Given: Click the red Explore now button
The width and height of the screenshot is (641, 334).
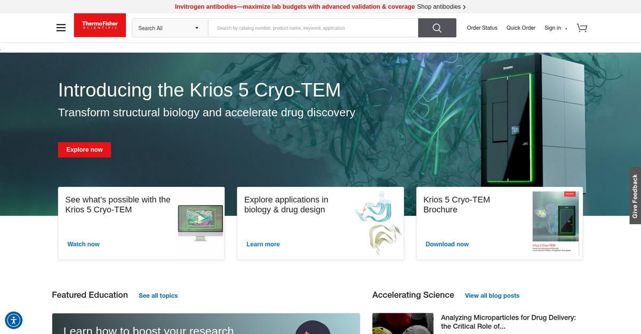Looking at the screenshot, I should 84,150.
